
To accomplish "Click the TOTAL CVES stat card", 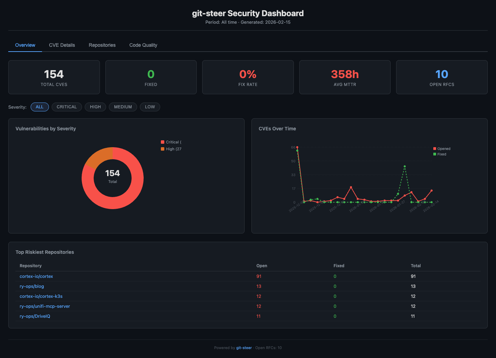I will (x=54, y=77).
